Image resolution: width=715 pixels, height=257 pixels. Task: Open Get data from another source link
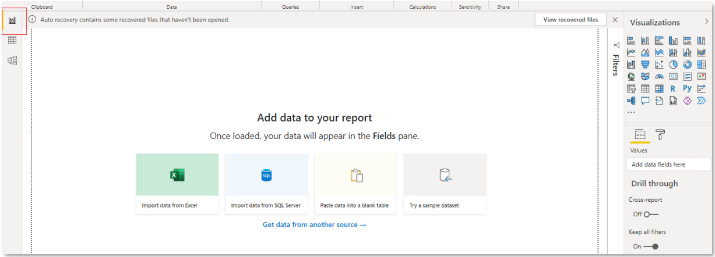coord(315,224)
